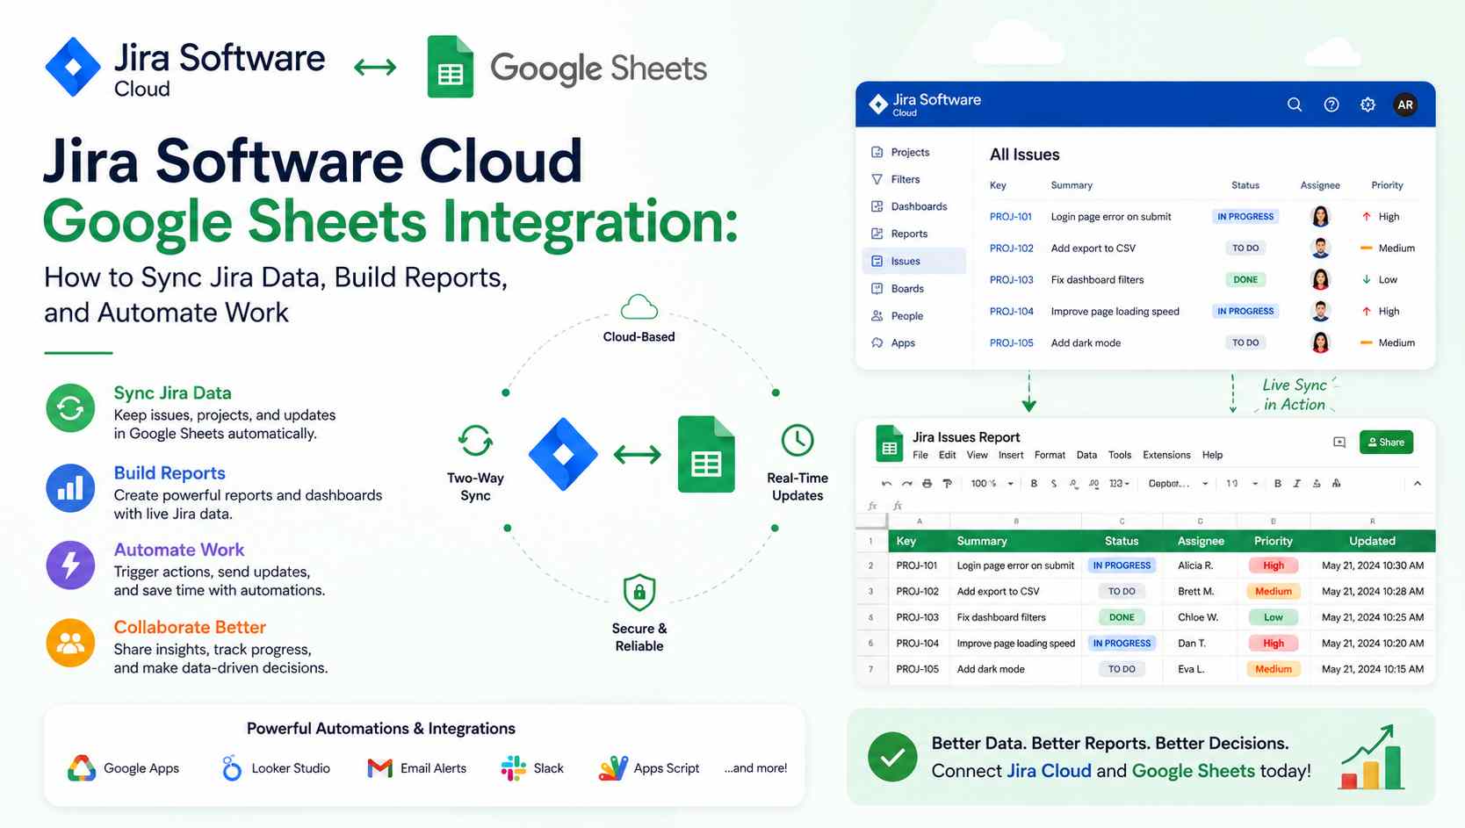Select Low priority cell in spreadsheet
Image resolution: width=1465 pixels, height=828 pixels.
coord(1274,617)
